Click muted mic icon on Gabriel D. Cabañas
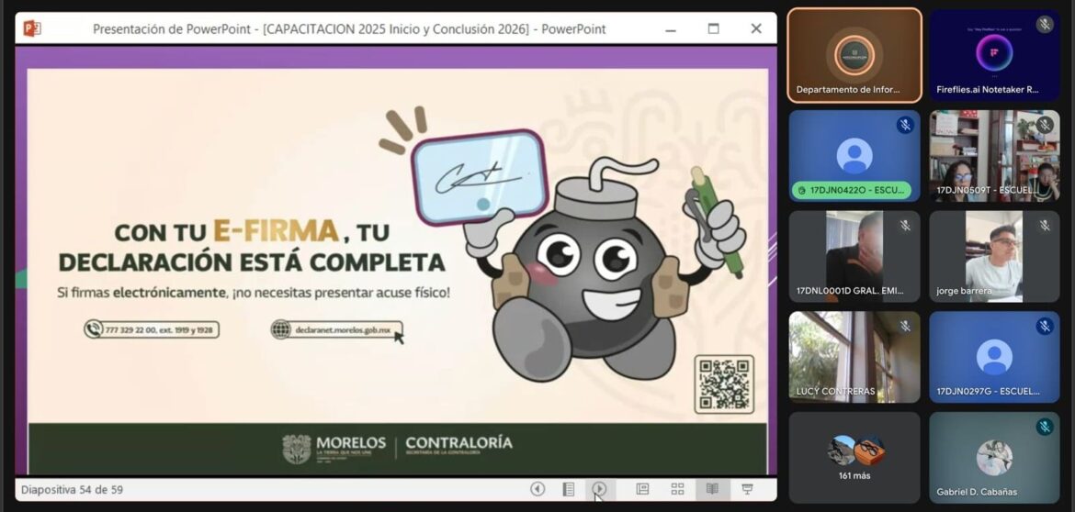Viewport: 1075px width, 512px height. coord(1045,427)
